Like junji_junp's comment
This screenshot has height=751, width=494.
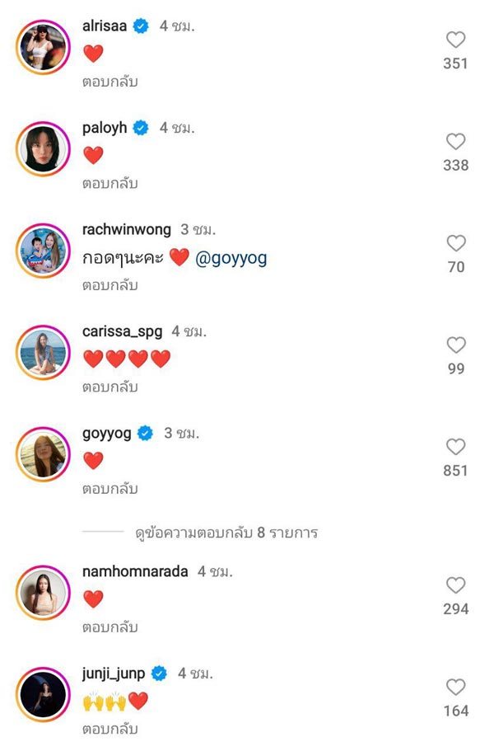click(x=455, y=688)
